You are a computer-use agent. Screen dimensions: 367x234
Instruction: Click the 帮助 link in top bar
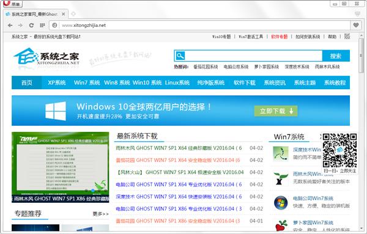(x=332, y=37)
